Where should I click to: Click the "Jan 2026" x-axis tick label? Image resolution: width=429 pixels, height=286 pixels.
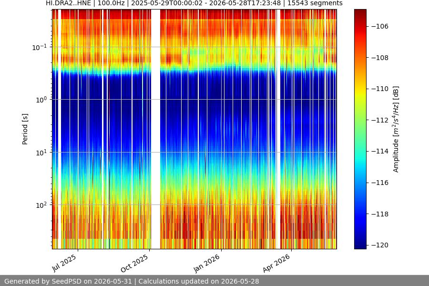pyautogui.click(x=206, y=264)
